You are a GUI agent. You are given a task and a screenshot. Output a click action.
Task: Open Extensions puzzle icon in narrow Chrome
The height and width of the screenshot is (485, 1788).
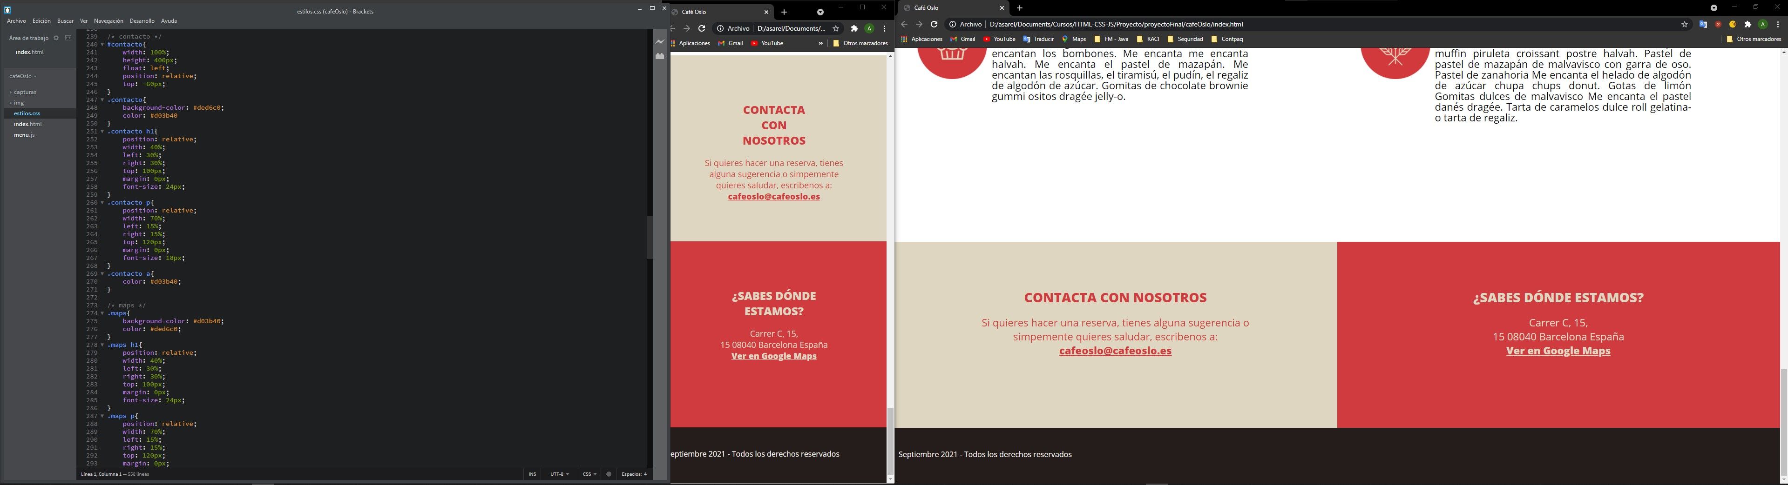pos(854,28)
